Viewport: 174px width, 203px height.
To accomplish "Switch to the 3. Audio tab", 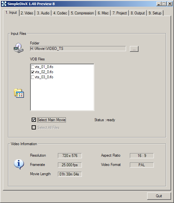I will click(x=43, y=13).
